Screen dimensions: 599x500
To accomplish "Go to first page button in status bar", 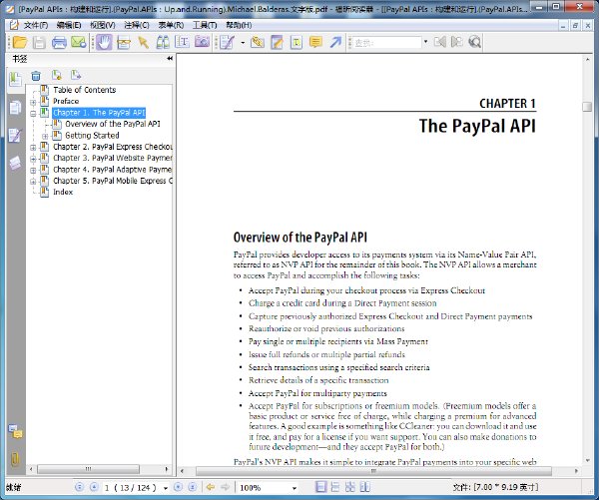I will tap(80, 487).
